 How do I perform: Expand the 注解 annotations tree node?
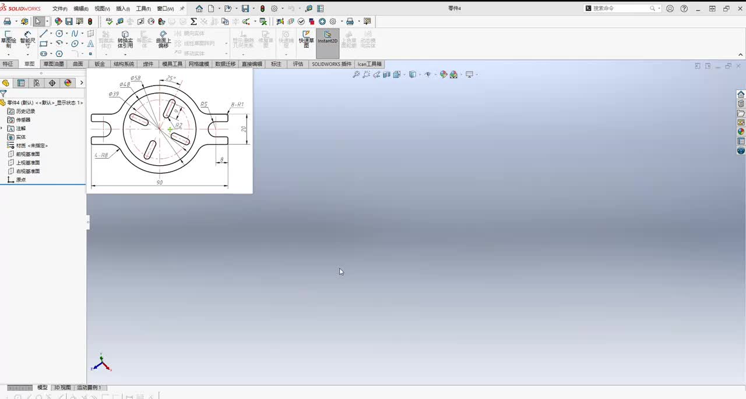pos(2,129)
